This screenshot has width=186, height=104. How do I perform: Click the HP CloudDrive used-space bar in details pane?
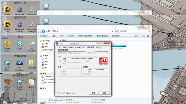tap(82, 100)
